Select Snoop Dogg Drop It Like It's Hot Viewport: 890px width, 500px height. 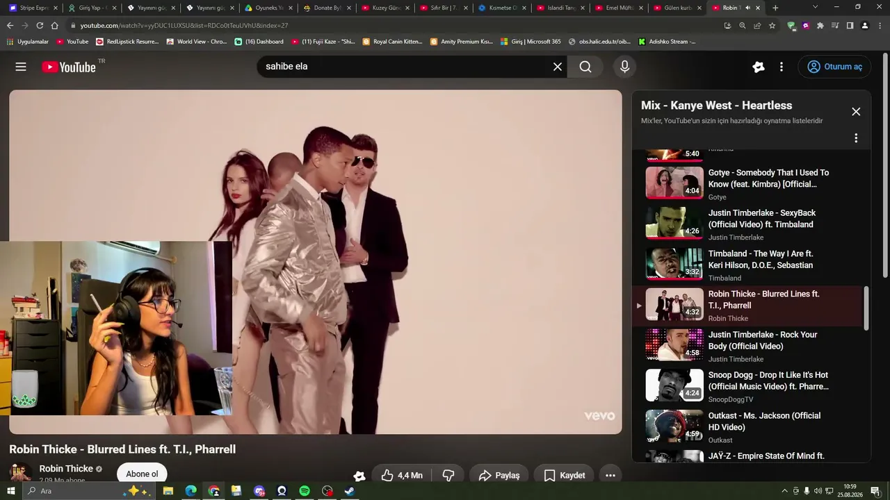coord(749,386)
